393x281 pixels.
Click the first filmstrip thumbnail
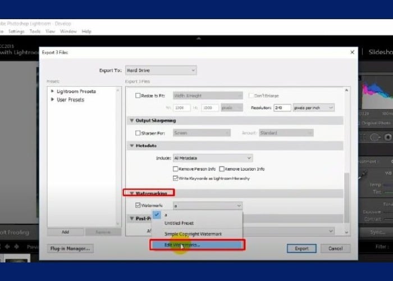(16, 259)
